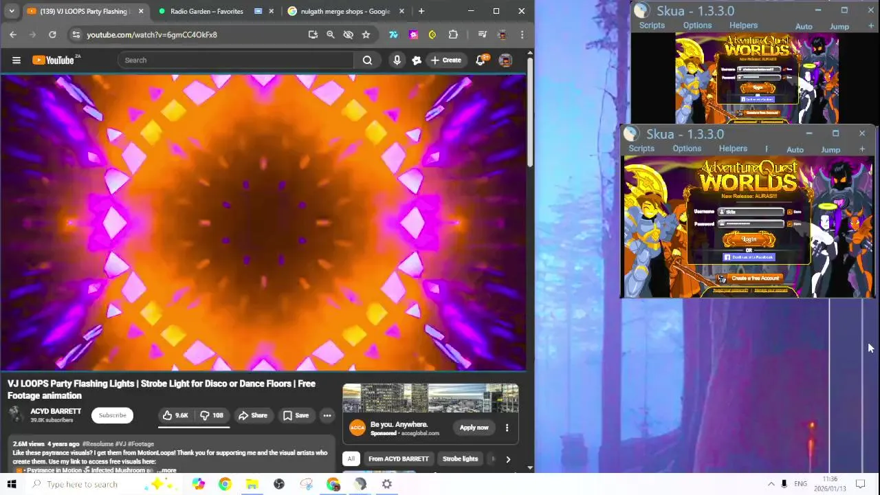Click Jump in the front Skua window
The image size is (880, 495).
(x=830, y=149)
